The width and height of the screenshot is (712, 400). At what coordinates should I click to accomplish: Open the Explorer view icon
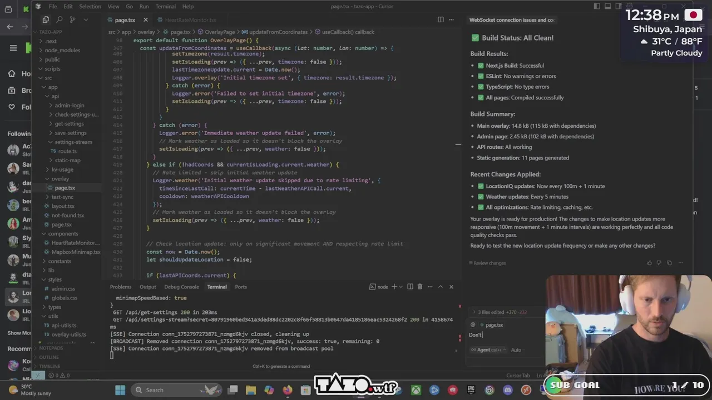46,19
